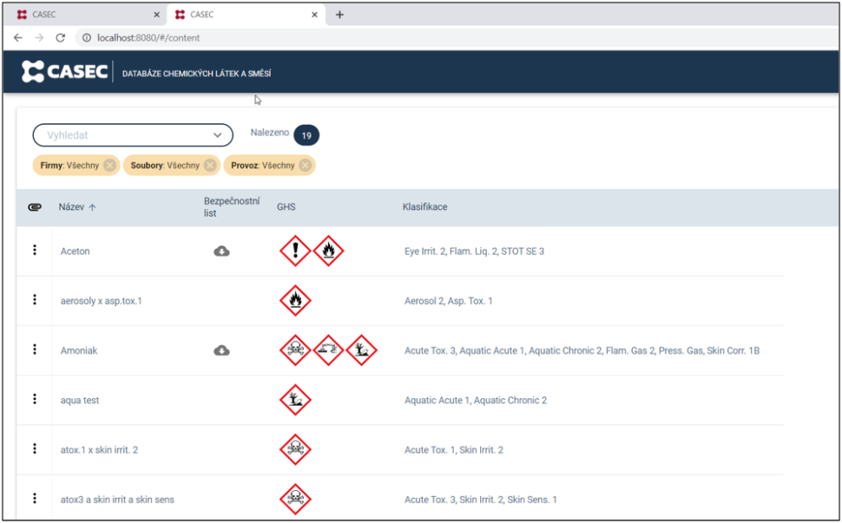Remove the Provoz: Všechny filter chip
842x523 pixels.
306,166
